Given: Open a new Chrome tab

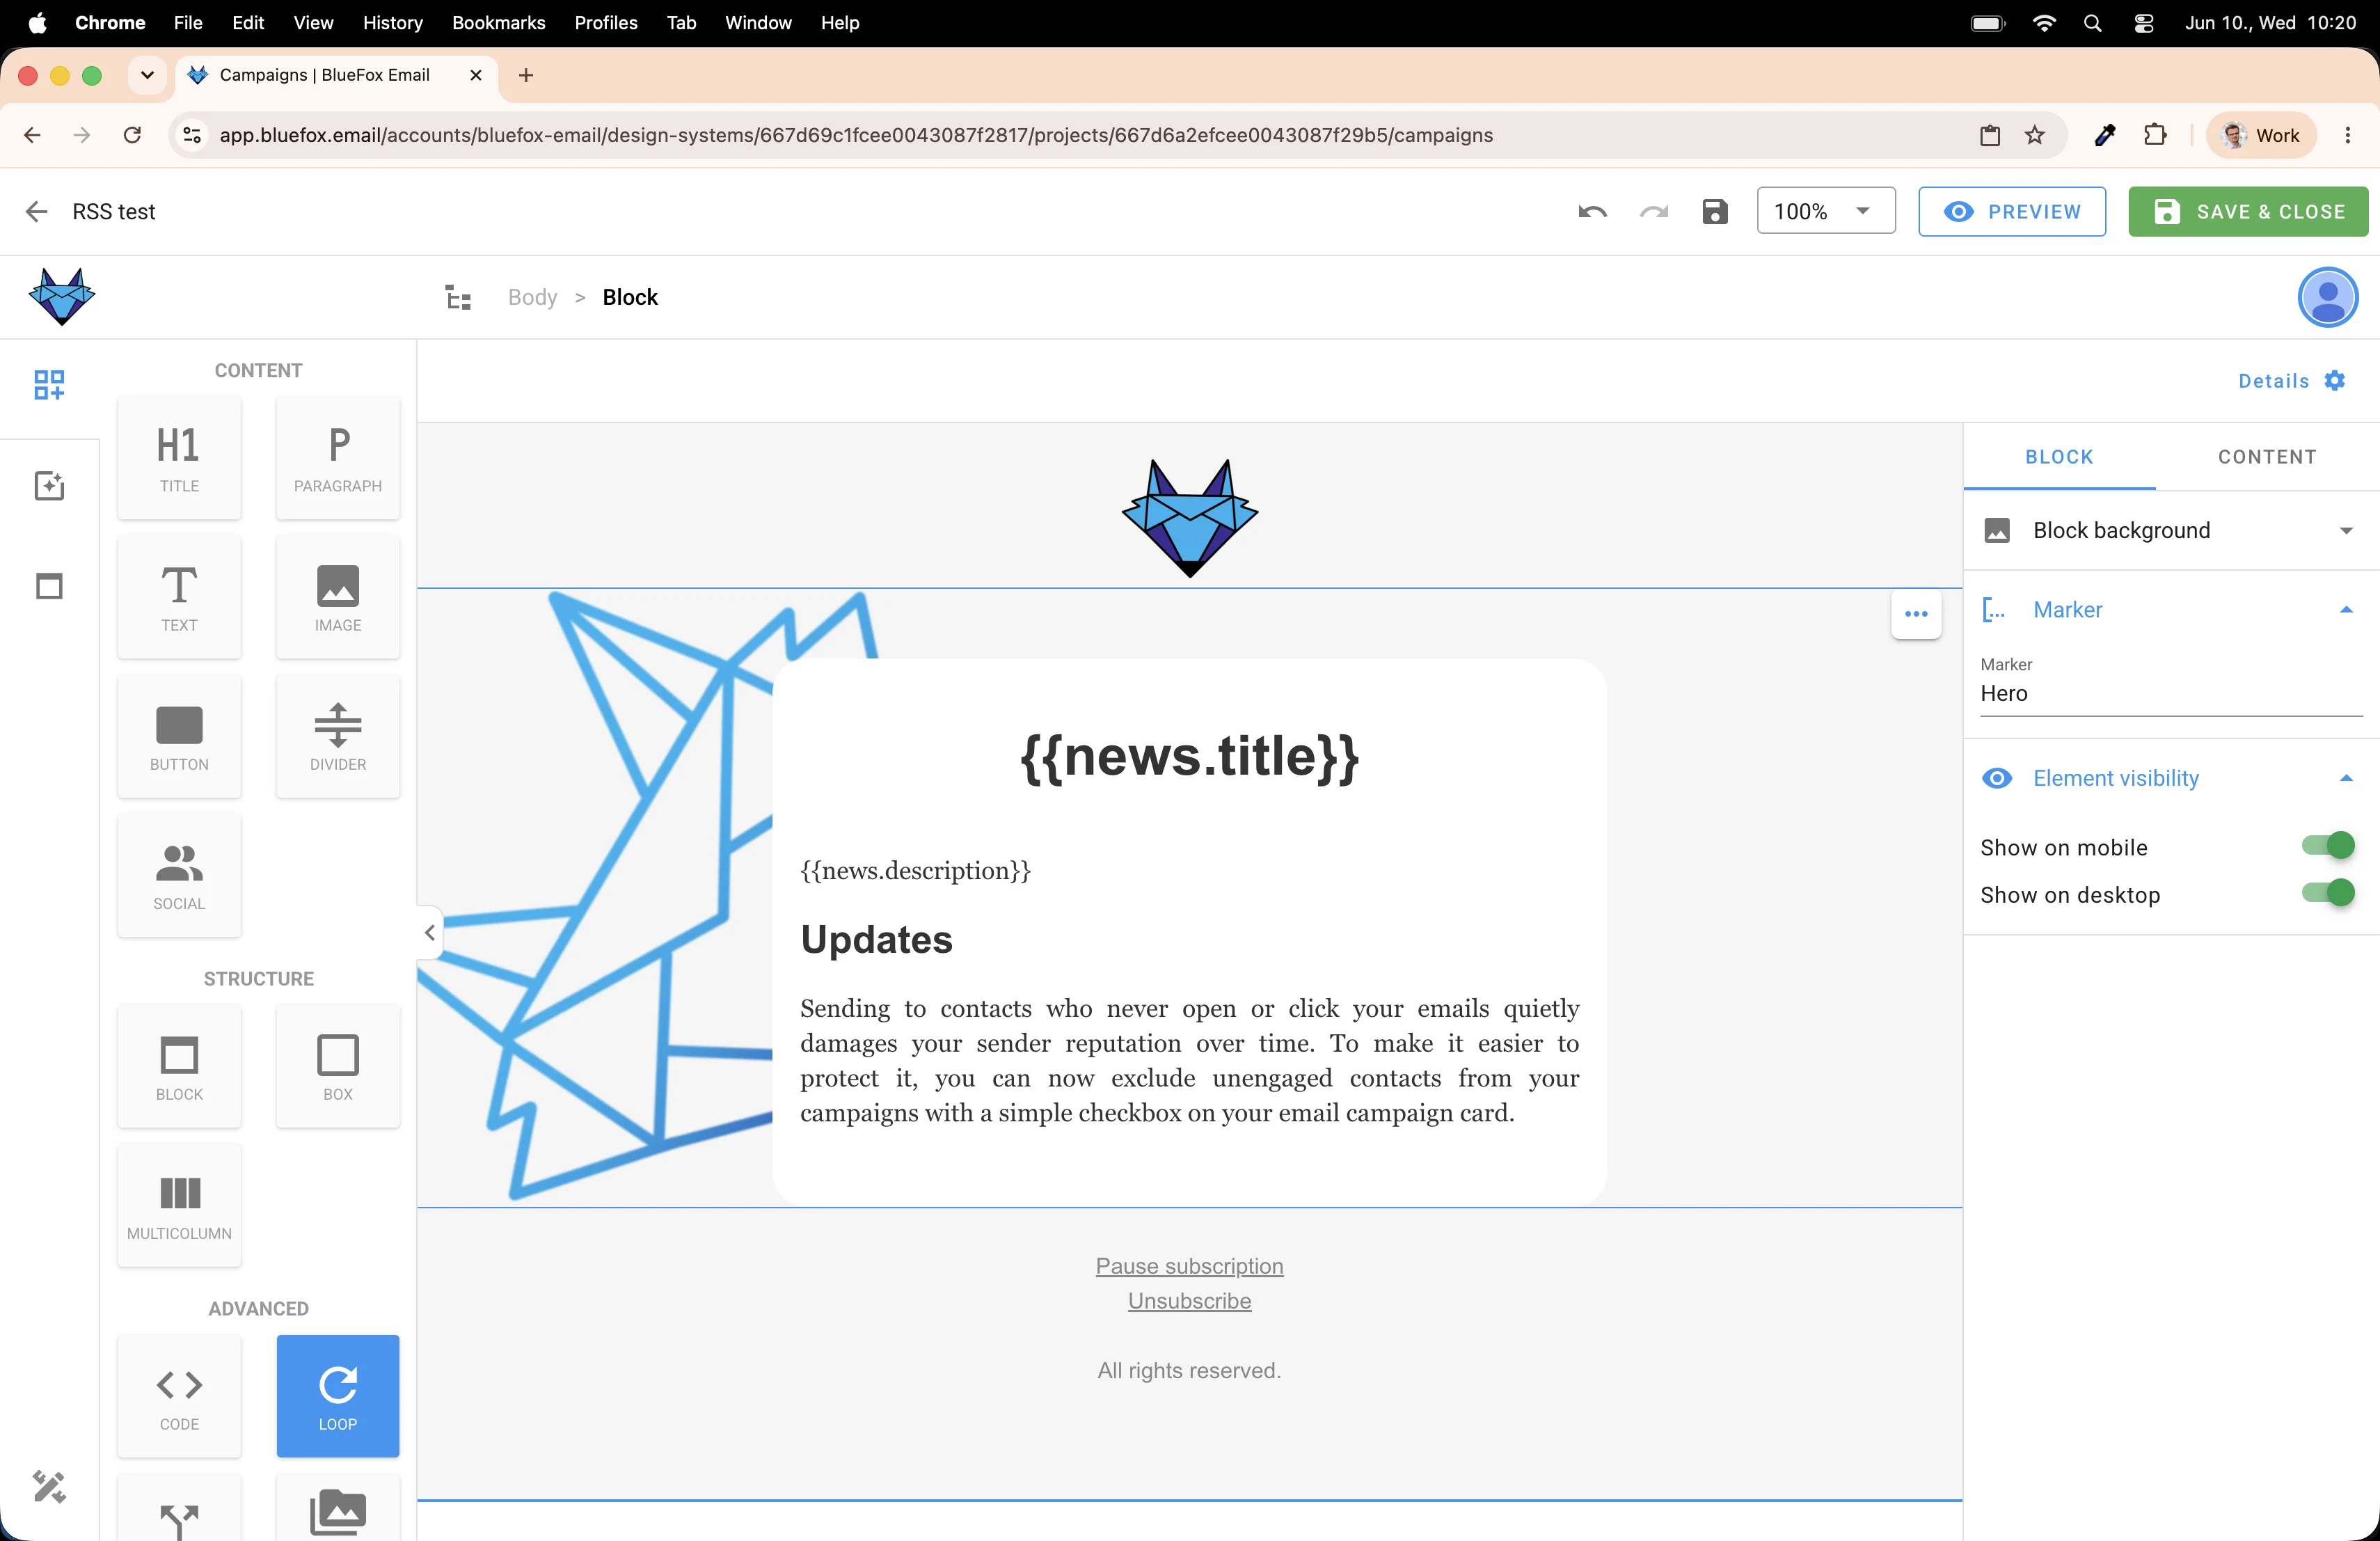Looking at the screenshot, I should coord(526,76).
